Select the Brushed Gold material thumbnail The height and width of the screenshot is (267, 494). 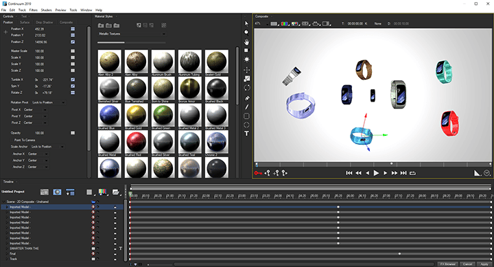pos(136,116)
